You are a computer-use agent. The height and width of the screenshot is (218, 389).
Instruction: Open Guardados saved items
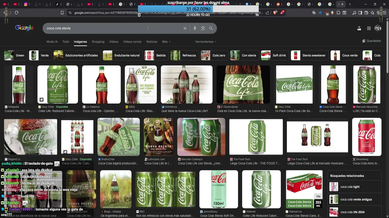click(371, 41)
